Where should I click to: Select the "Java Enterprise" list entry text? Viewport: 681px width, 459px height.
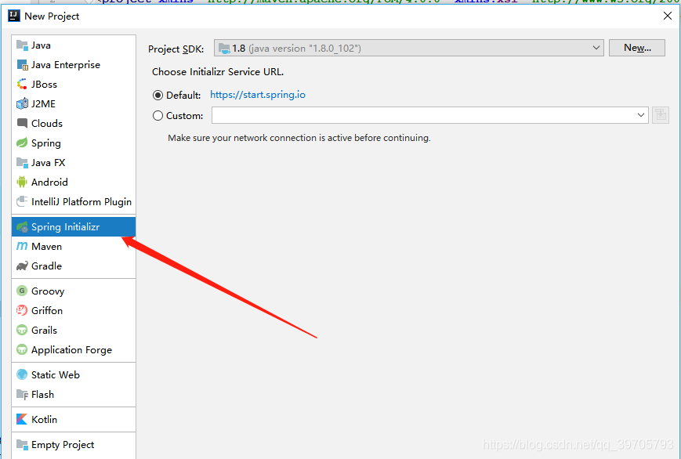click(66, 65)
